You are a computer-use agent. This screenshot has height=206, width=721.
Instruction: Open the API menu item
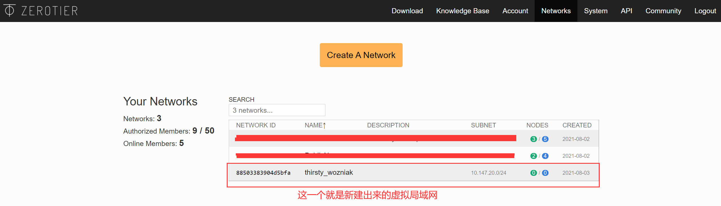pyautogui.click(x=626, y=11)
